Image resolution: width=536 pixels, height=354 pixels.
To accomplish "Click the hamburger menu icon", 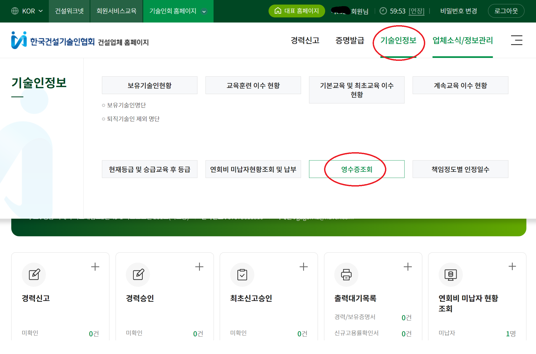I will click(x=516, y=40).
